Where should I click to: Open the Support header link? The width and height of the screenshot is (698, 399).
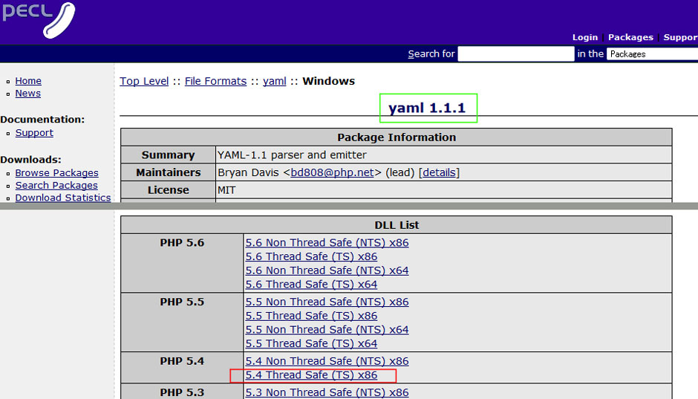pyautogui.click(x=681, y=37)
